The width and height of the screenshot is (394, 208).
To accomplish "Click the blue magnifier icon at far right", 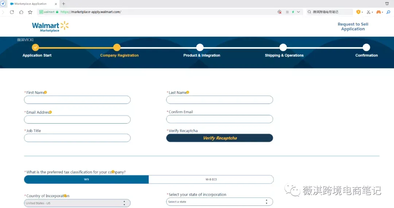I will 388,12.
